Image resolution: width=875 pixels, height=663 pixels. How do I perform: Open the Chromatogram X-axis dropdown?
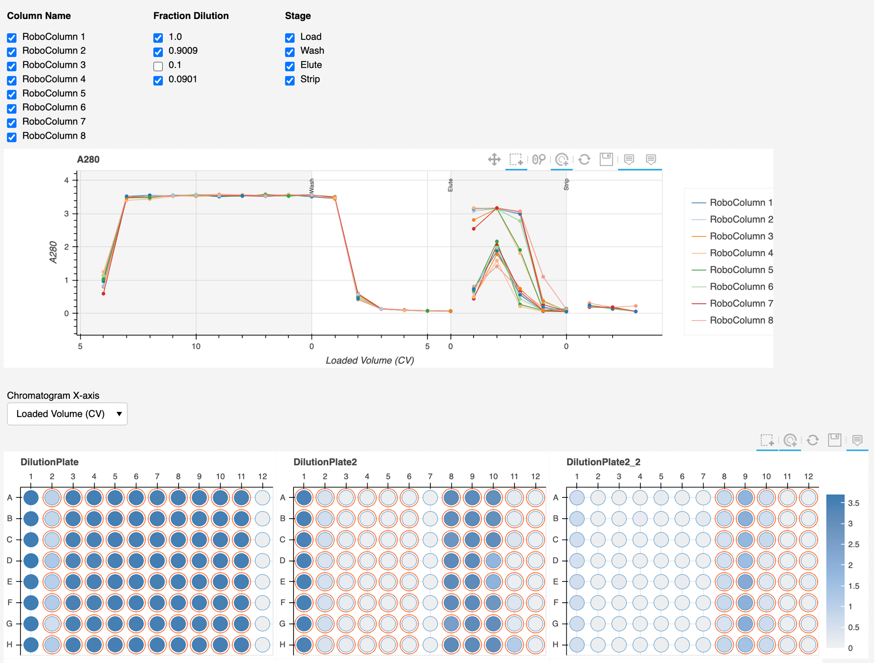tap(67, 413)
